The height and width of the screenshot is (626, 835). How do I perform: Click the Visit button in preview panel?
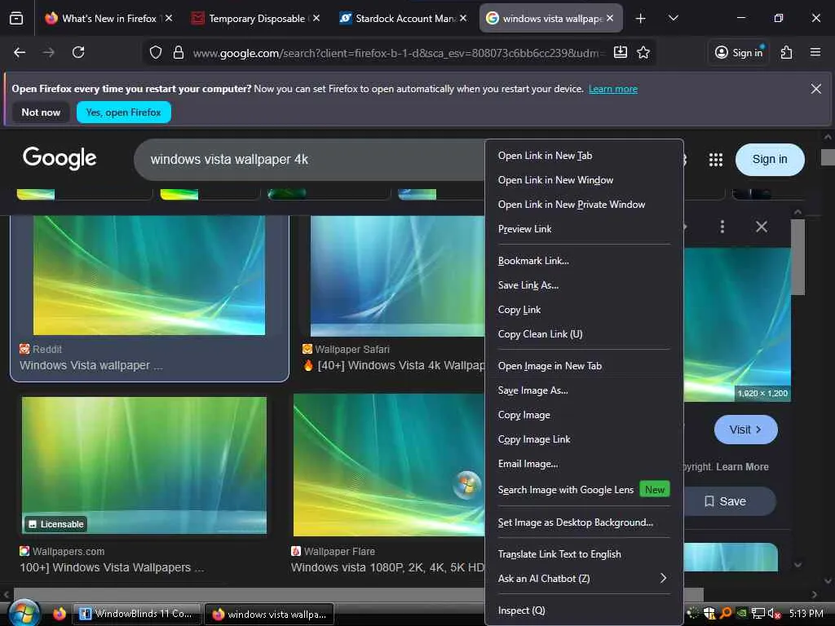point(745,430)
